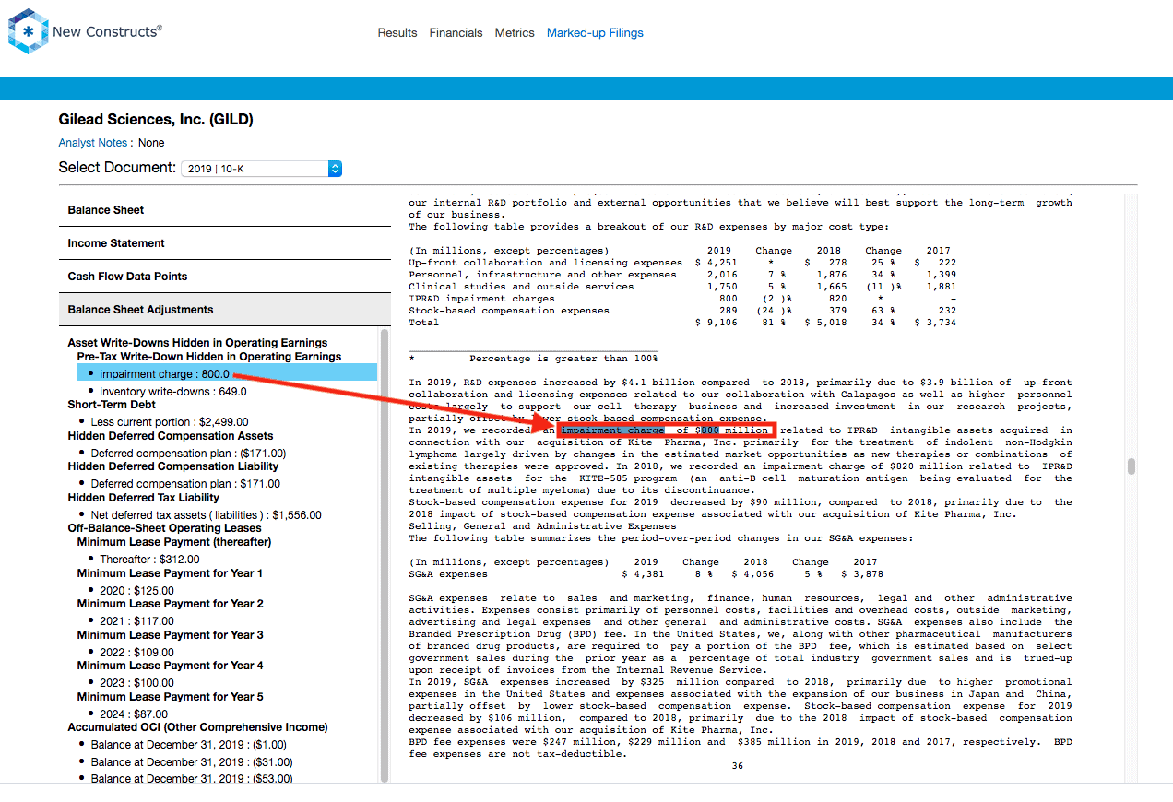Image resolution: width=1173 pixels, height=802 pixels.
Task: Click the Minimum Lease Payment for Year 5 heading
Action: tap(171, 697)
